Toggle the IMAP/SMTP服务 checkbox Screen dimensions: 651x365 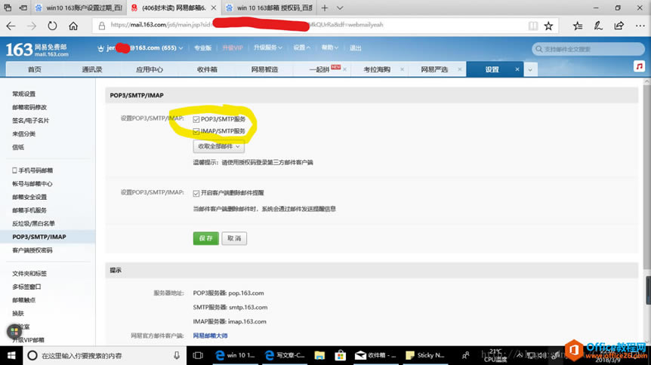click(x=196, y=131)
